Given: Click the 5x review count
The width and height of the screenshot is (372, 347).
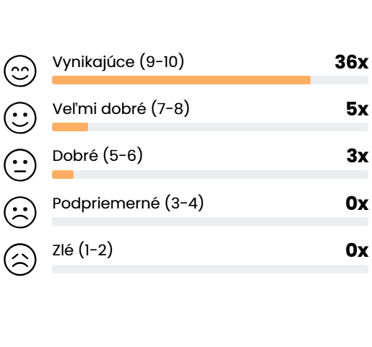Looking at the screenshot, I should point(357,109).
